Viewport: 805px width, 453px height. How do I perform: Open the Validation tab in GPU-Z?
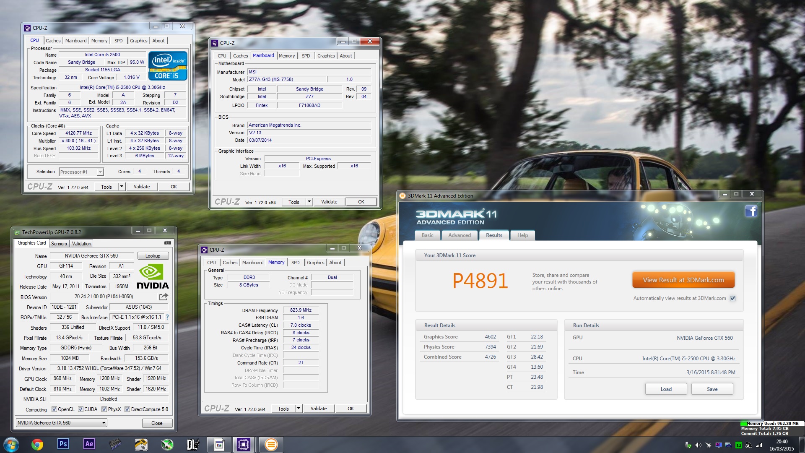coord(81,244)
